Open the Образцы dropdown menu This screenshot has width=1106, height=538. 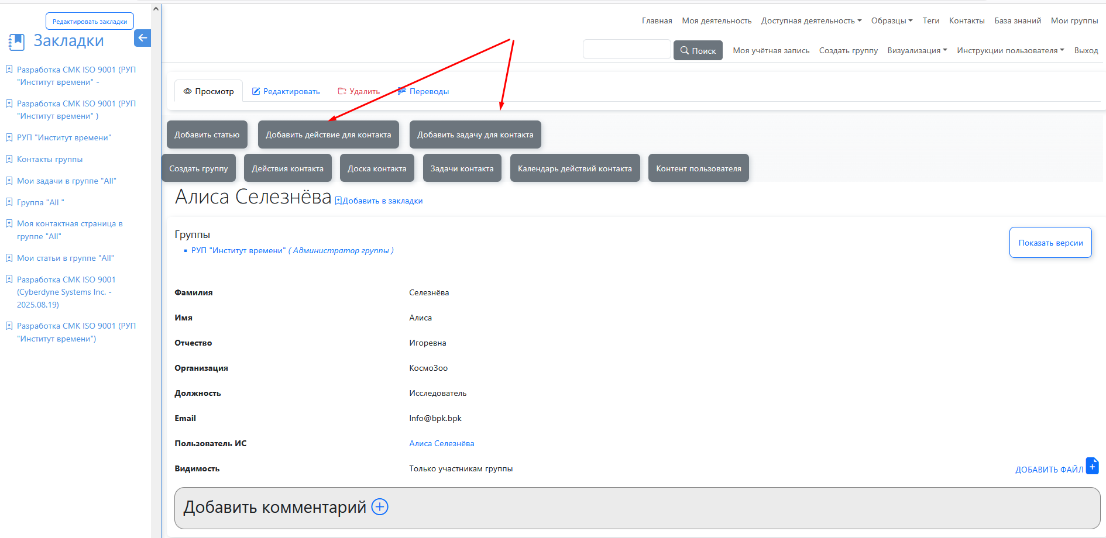[x=891, y=20]
